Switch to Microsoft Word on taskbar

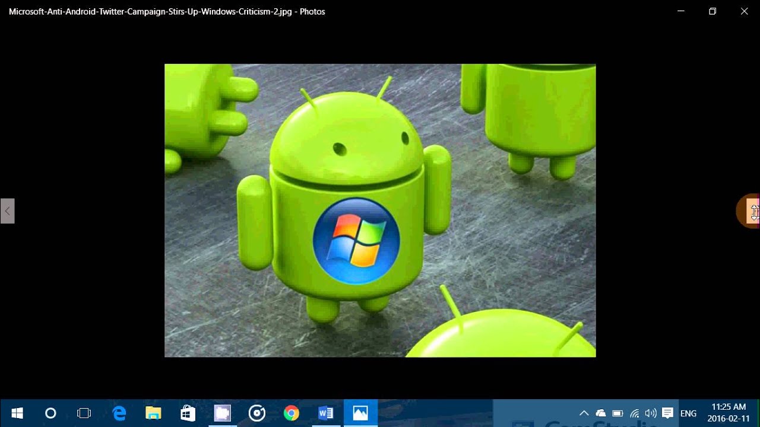pyautogui.click(x=326, y=413)
